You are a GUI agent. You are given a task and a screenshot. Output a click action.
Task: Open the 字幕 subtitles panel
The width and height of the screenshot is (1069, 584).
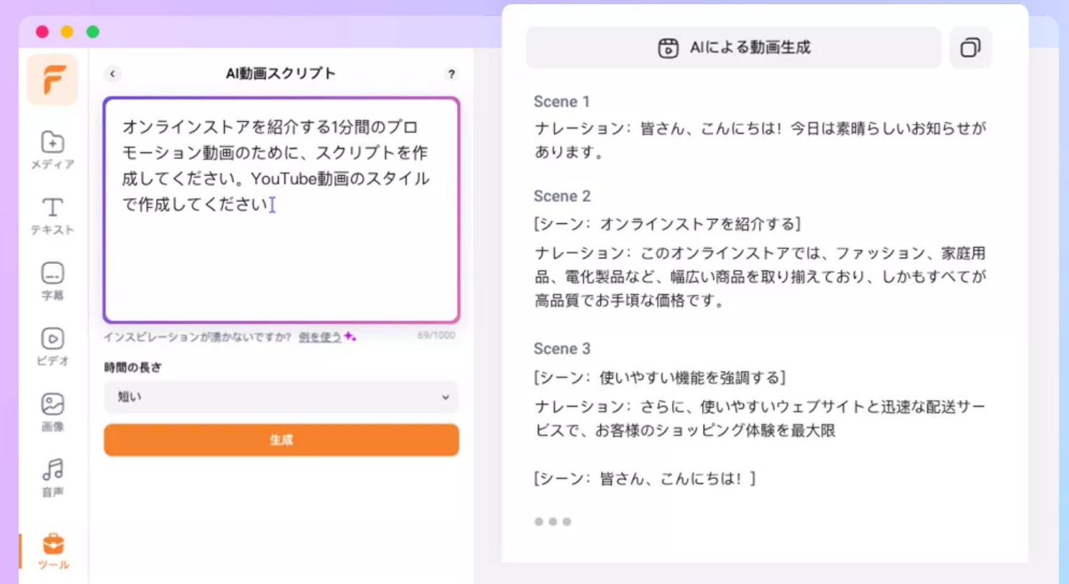tap(52, 281)
